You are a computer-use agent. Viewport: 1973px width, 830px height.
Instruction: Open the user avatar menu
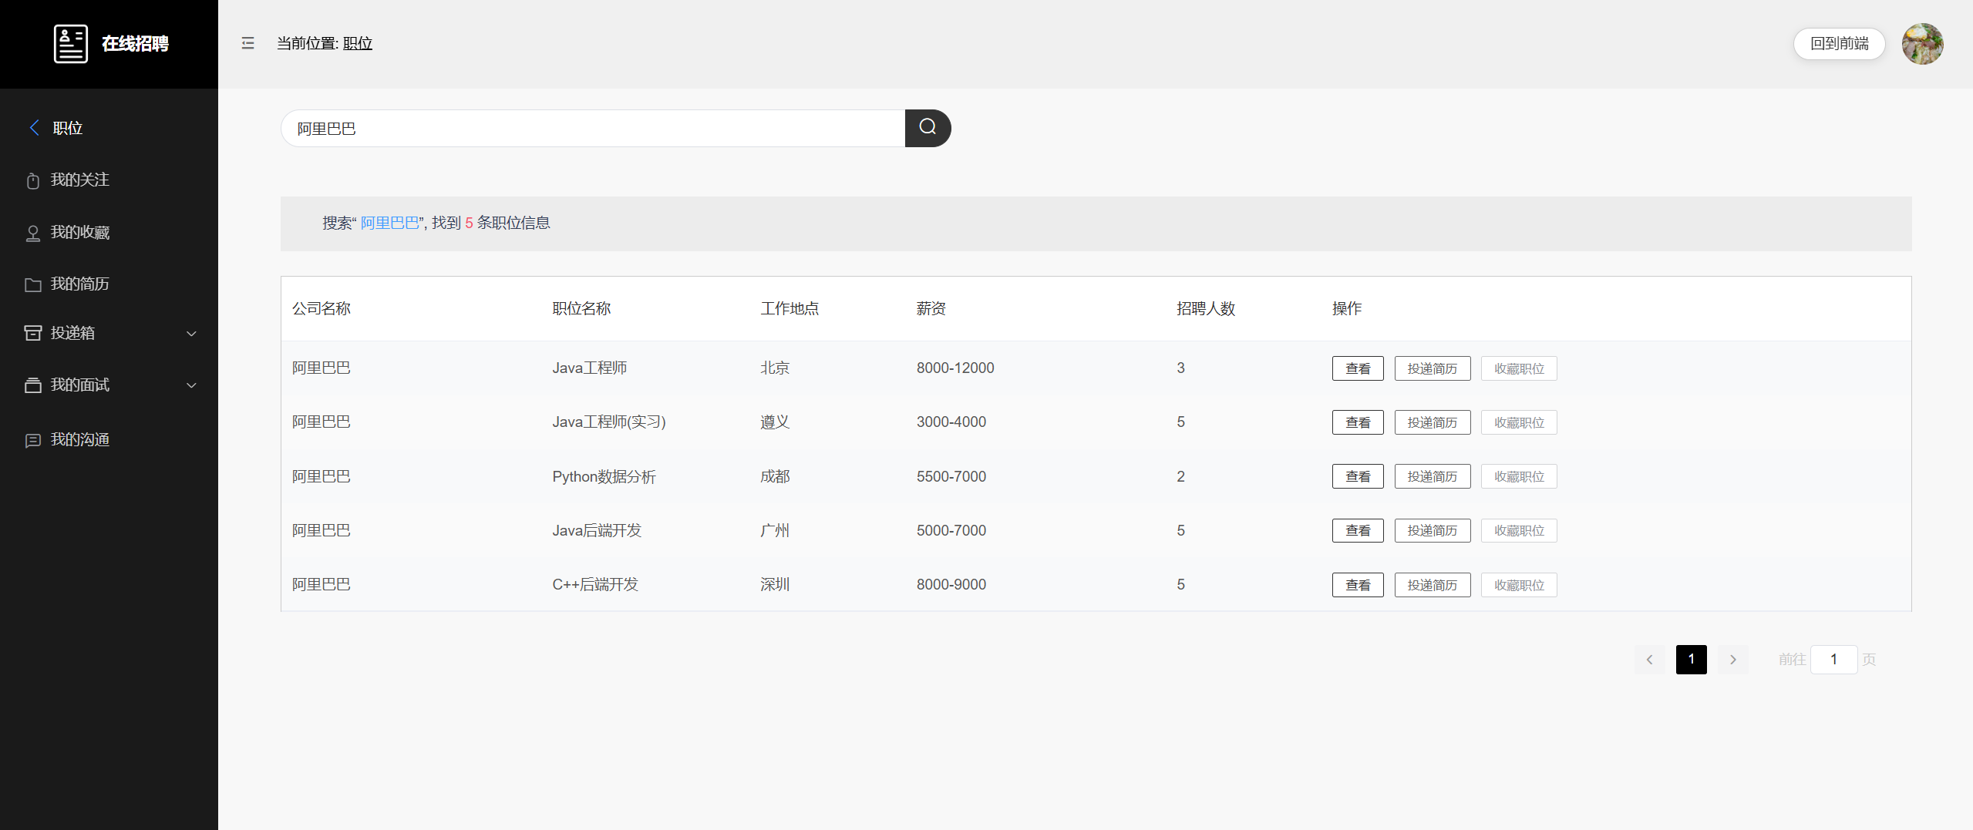[1922, 44]
